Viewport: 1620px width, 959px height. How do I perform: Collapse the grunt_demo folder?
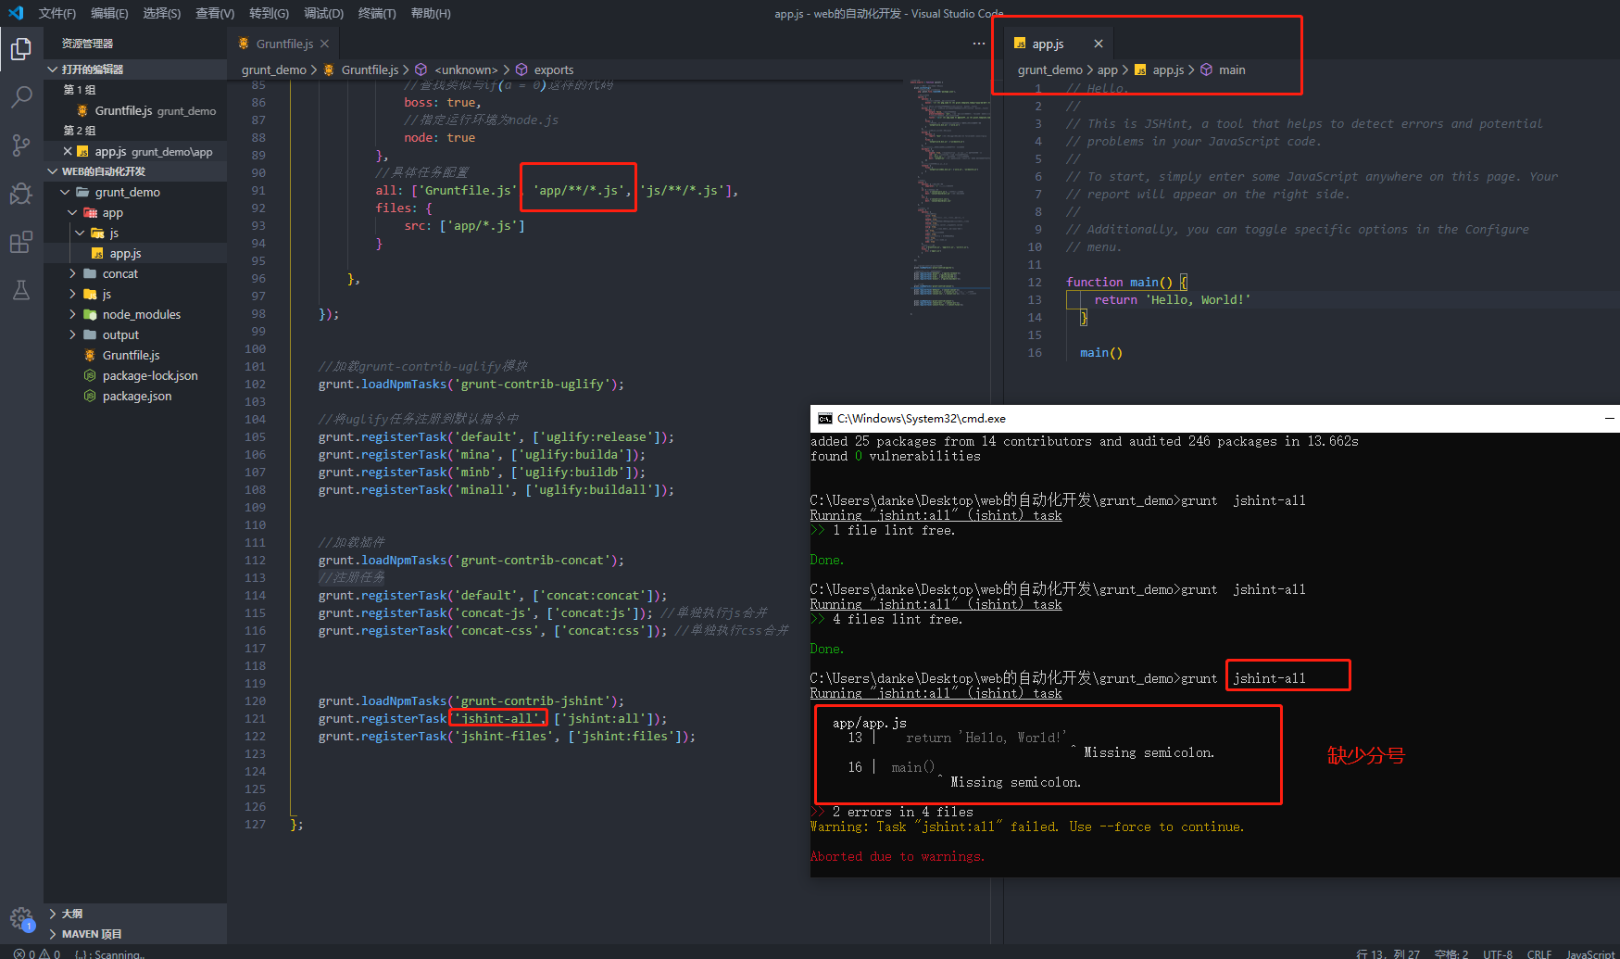coord(65,192)
